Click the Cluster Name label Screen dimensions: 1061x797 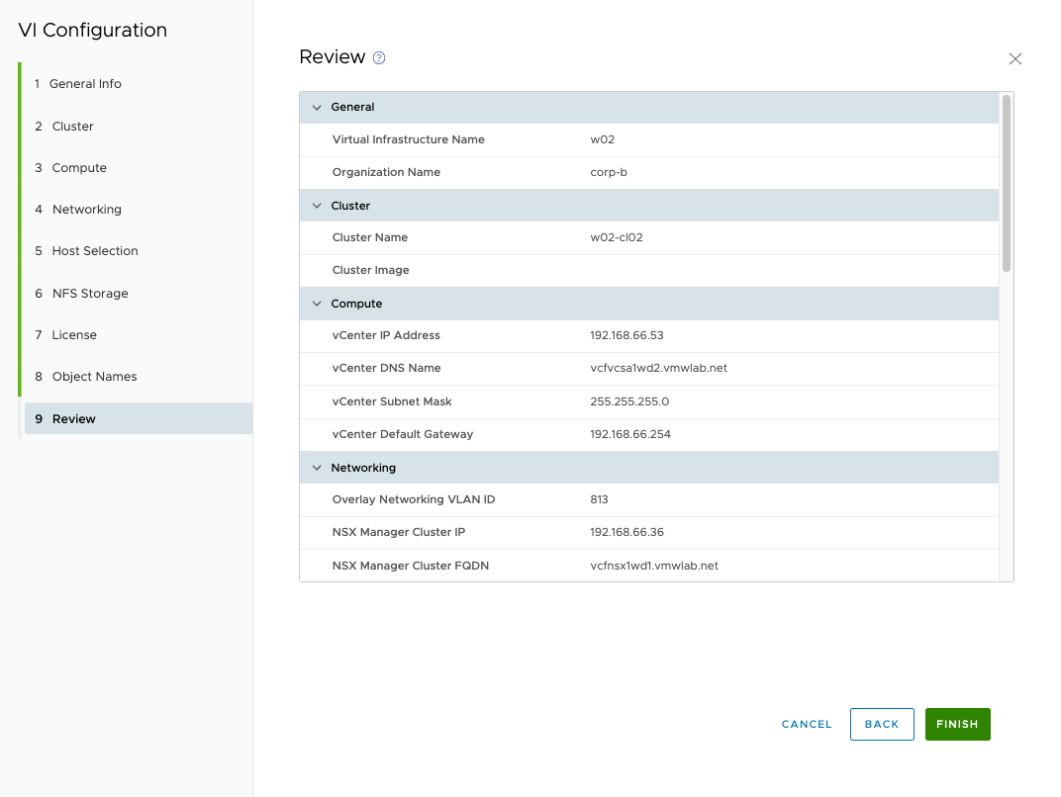369,238
